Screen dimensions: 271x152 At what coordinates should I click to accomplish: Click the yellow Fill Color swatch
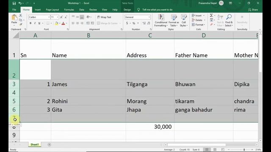[56, 23]
